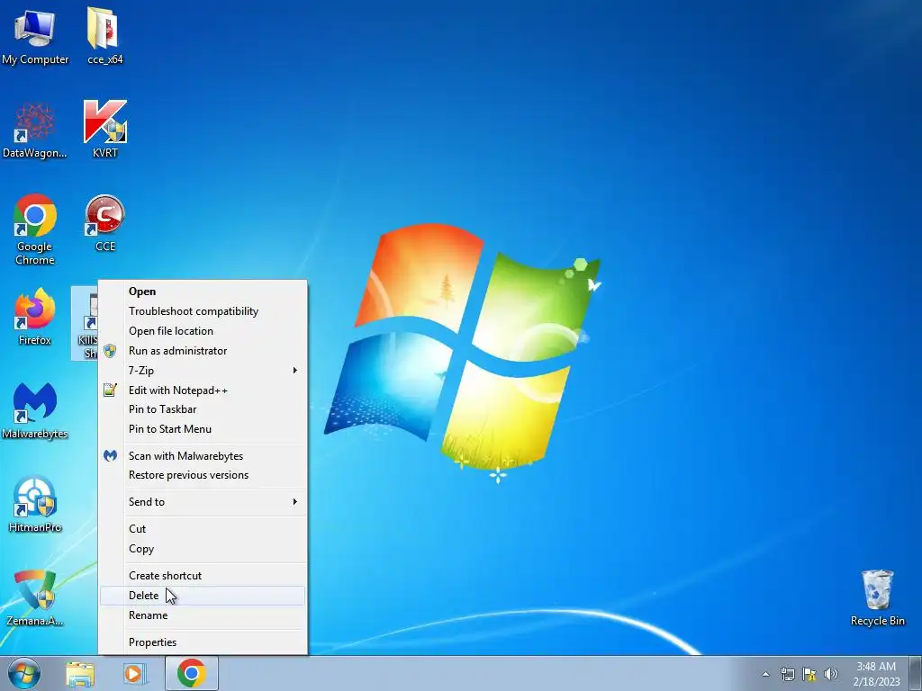Select the CCE desktop shortcut
Image resolution: width=922 pixels, height=691 pixels.
(x=104, y=224)
